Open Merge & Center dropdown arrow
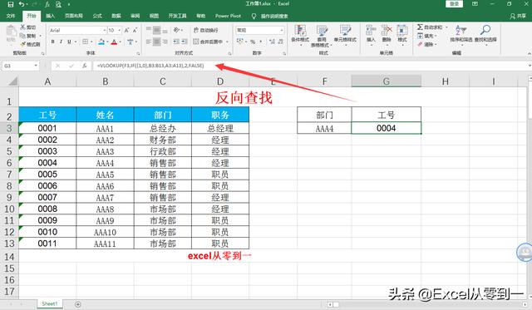Viewport: 532px width, 310px height. pyautogui.click(x=227, y=42)
